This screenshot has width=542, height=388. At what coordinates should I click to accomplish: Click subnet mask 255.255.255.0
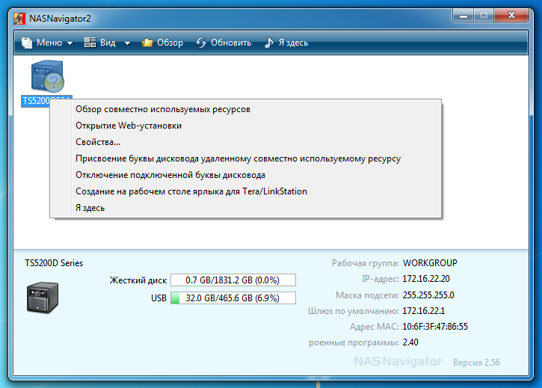pos(428,295)
